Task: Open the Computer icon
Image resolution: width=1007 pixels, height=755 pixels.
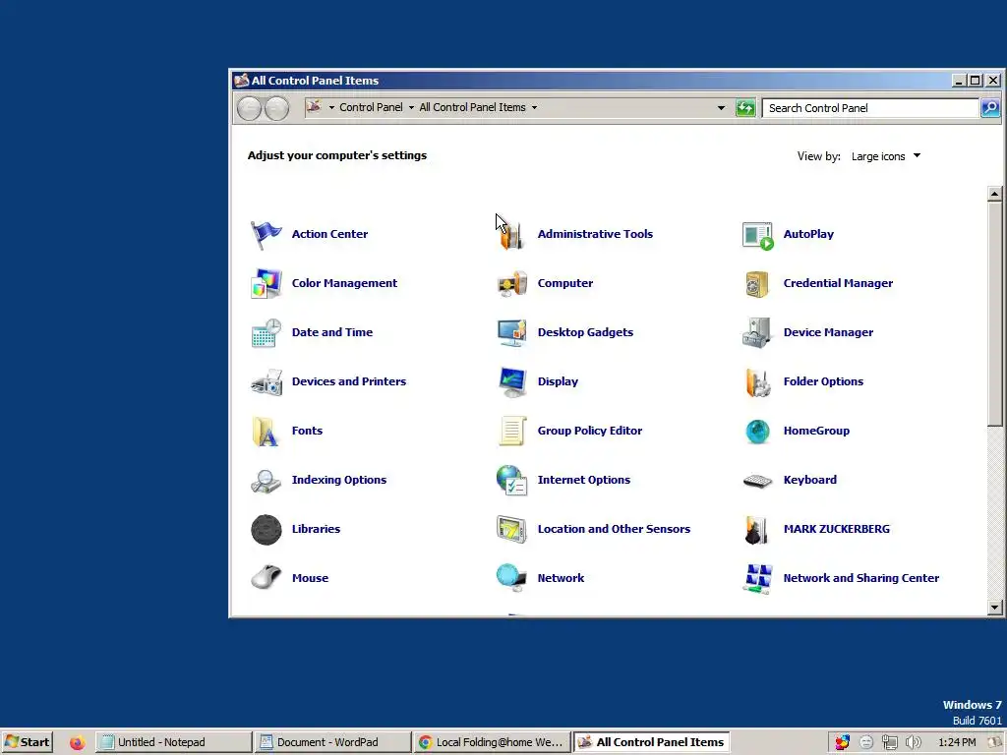Action: (511, 283)
